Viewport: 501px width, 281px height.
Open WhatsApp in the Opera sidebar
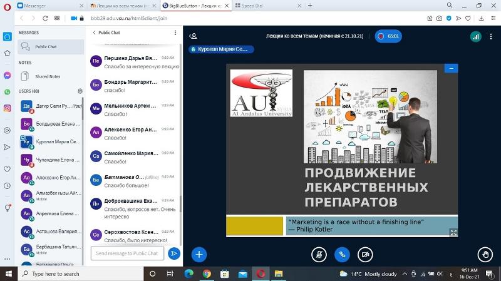tap(7, 91)
